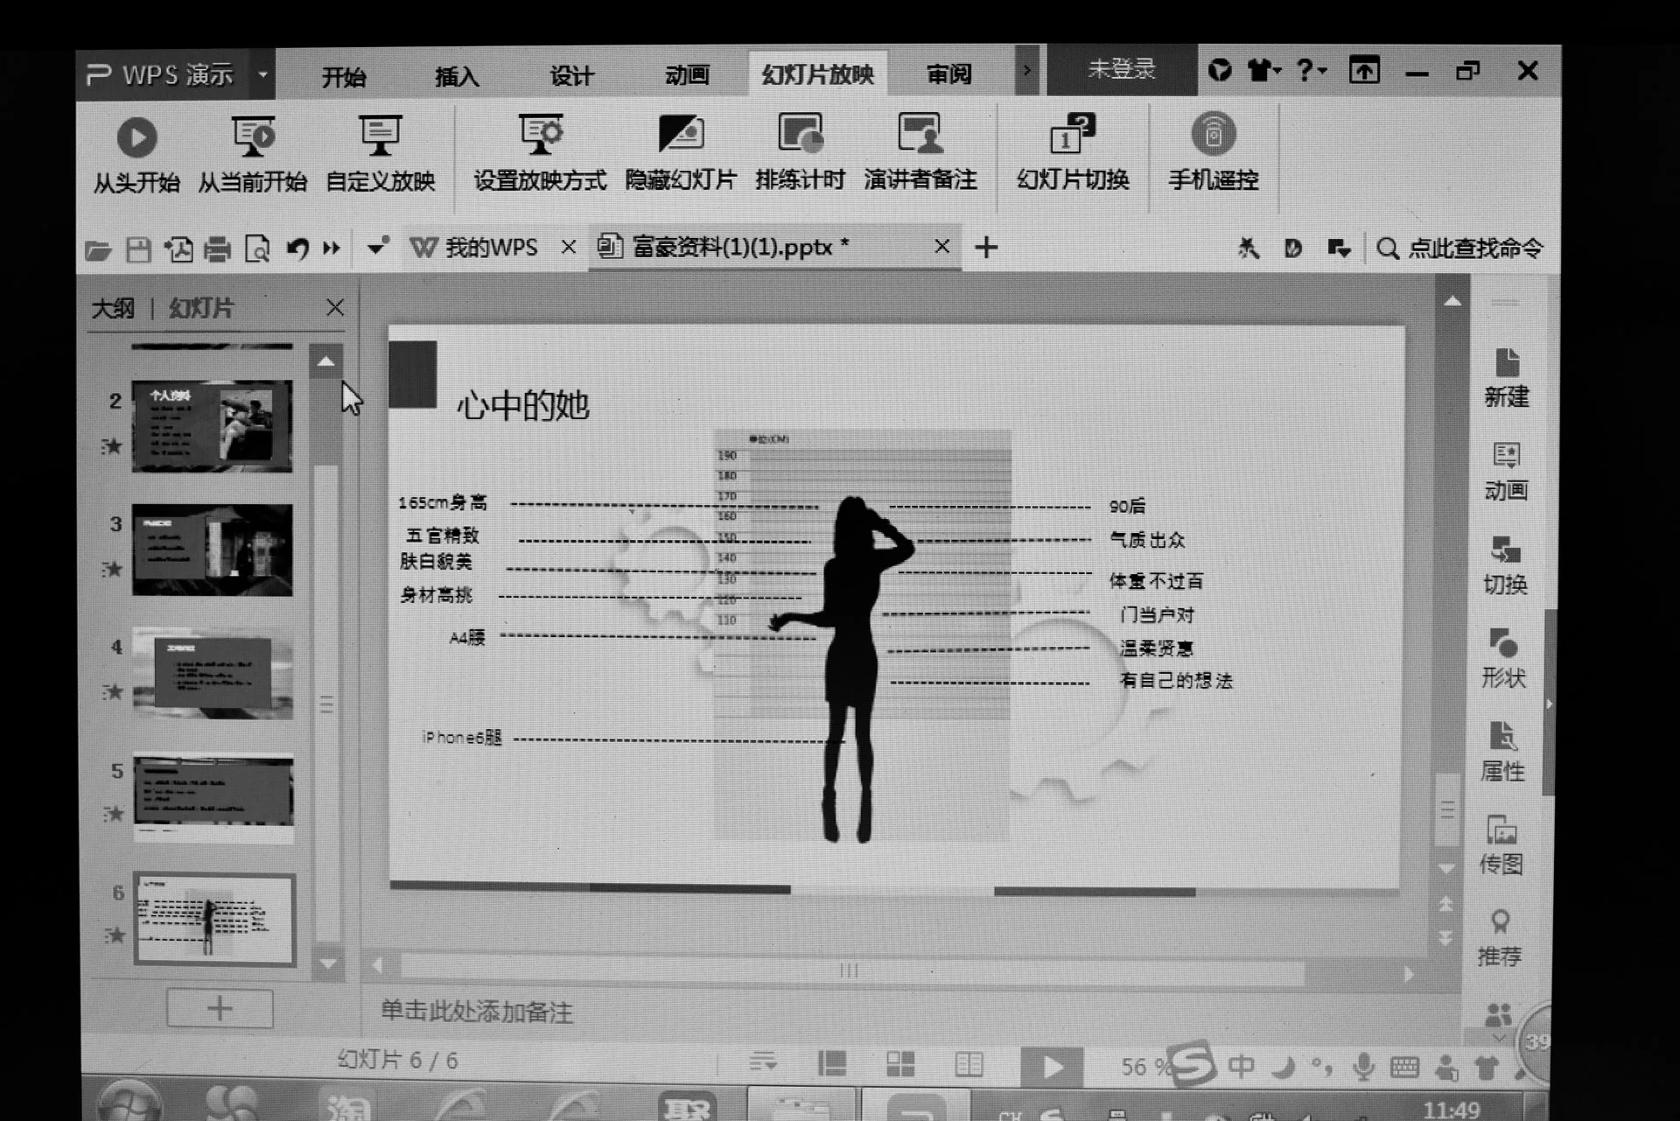Open slideshow settings (设置放映方式)

click(540, 155)
